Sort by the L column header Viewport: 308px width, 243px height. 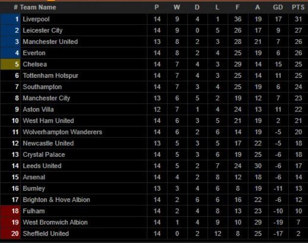217,7
